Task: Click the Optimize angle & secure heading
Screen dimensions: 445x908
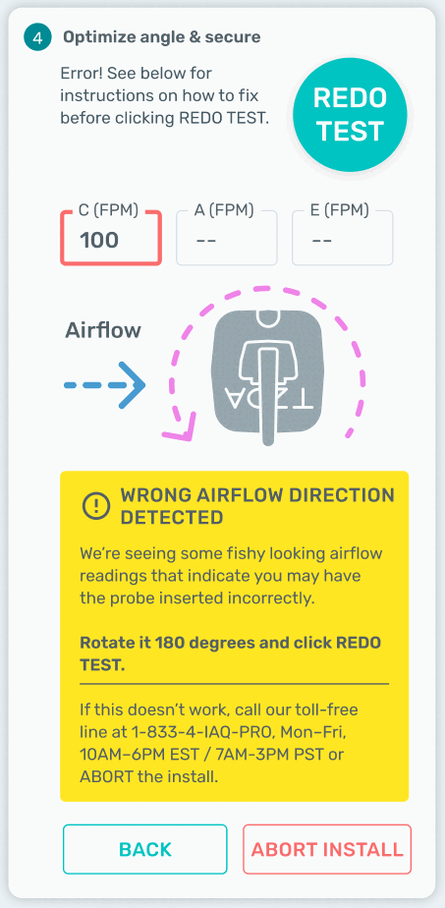Action: point(161,37)
